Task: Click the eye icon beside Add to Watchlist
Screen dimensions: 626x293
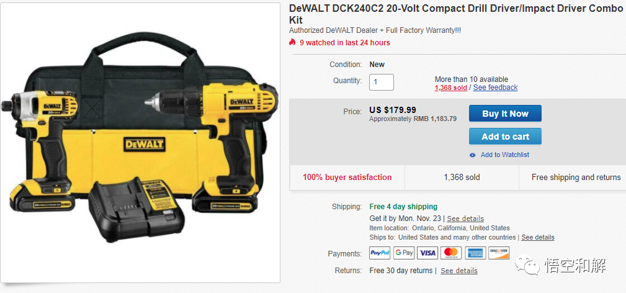Action: point(473,155)
